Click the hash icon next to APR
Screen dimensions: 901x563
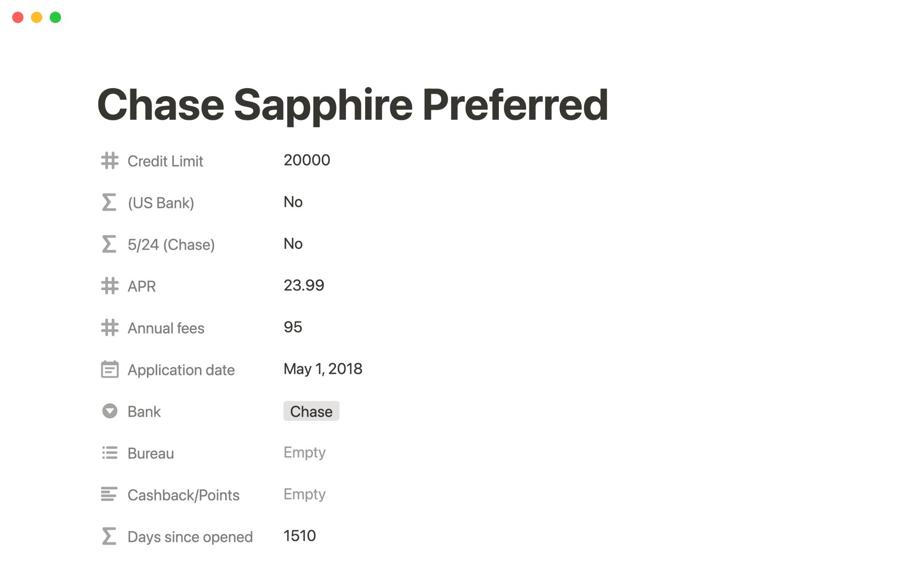tap(109, 286)
